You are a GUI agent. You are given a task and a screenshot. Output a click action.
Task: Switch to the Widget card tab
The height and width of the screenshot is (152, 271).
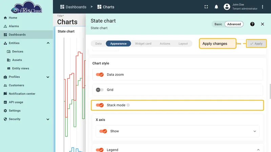tap(143, 44)
